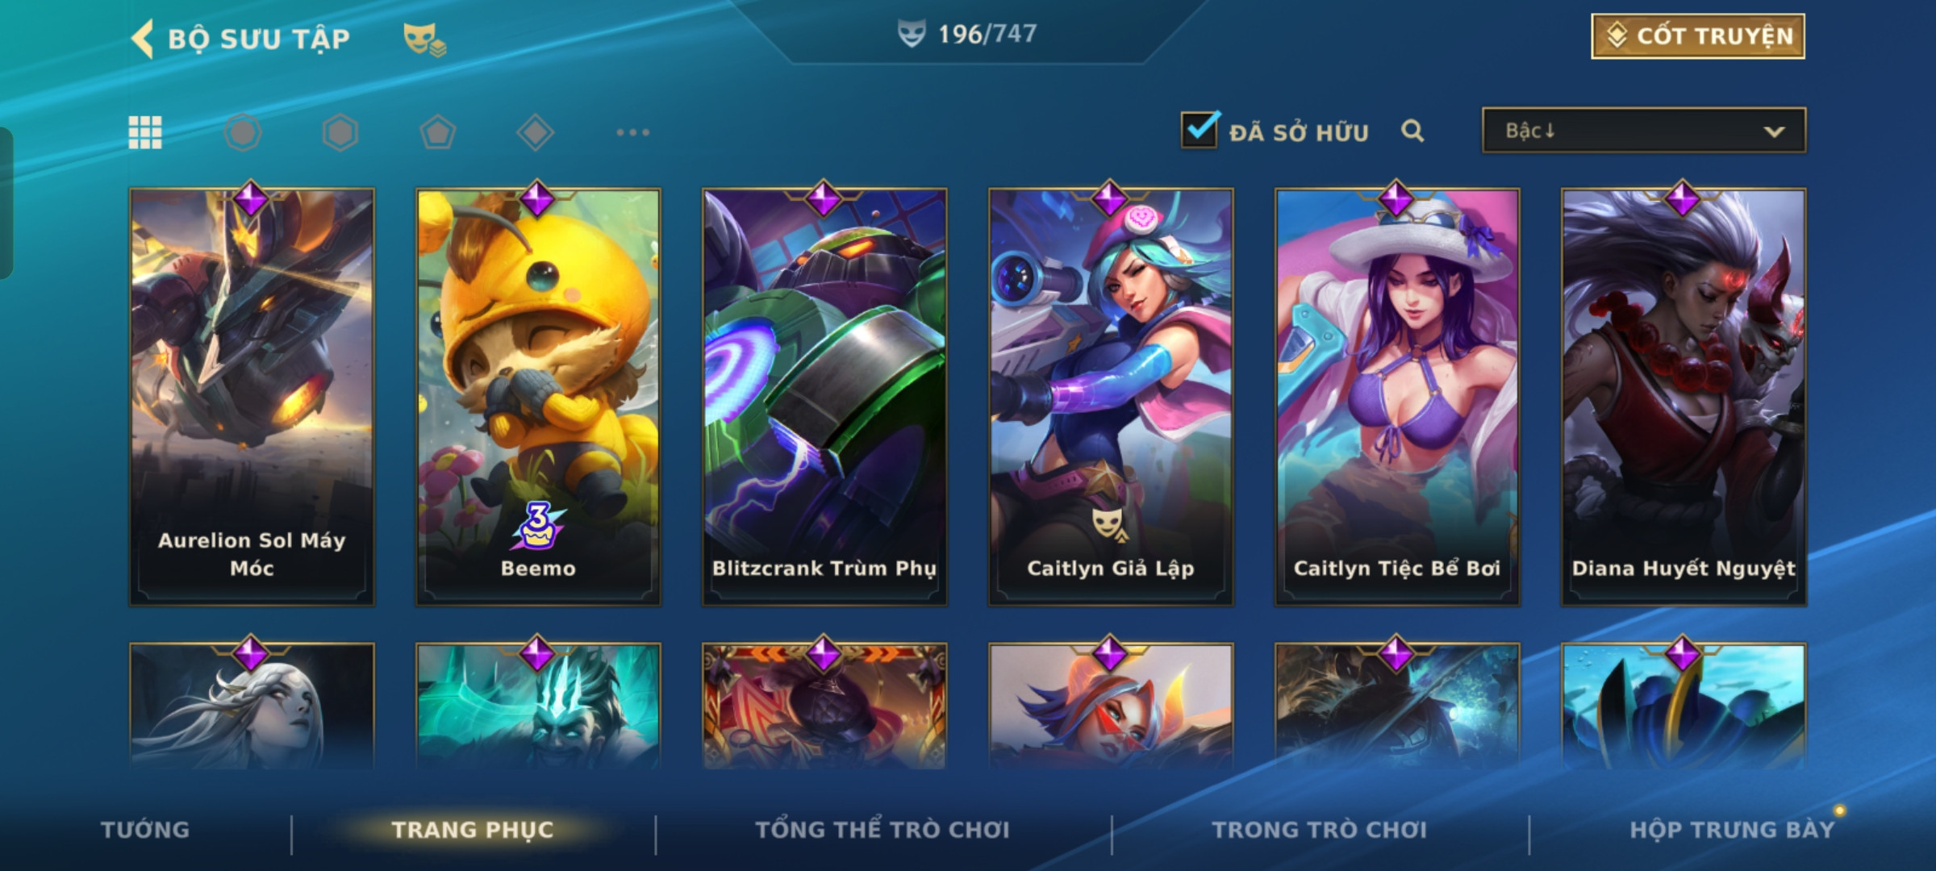Click the back arrow beside Bộ Sưu Tập
1936x871 pixels.
pos(142,39)
